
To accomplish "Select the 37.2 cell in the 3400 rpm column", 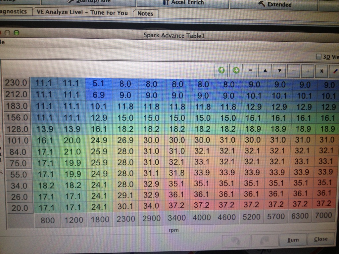I will [x=177, y=205].
